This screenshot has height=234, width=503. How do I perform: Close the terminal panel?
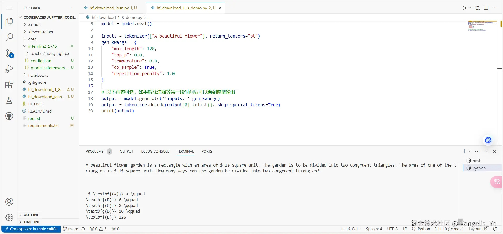point(495,151)
